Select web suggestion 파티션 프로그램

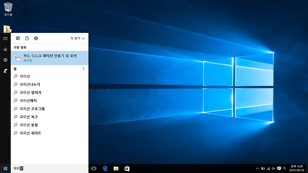pos(50,109)
